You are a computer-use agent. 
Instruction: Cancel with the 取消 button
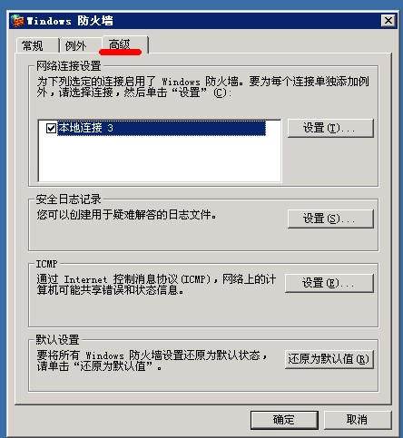pyautogui.click(x=358, y=420)
